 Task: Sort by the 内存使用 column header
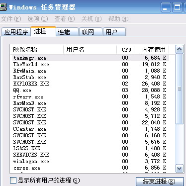click(152, 50)
